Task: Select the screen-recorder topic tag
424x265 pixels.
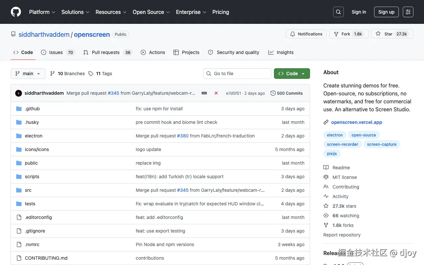Action: coord(343,144)
